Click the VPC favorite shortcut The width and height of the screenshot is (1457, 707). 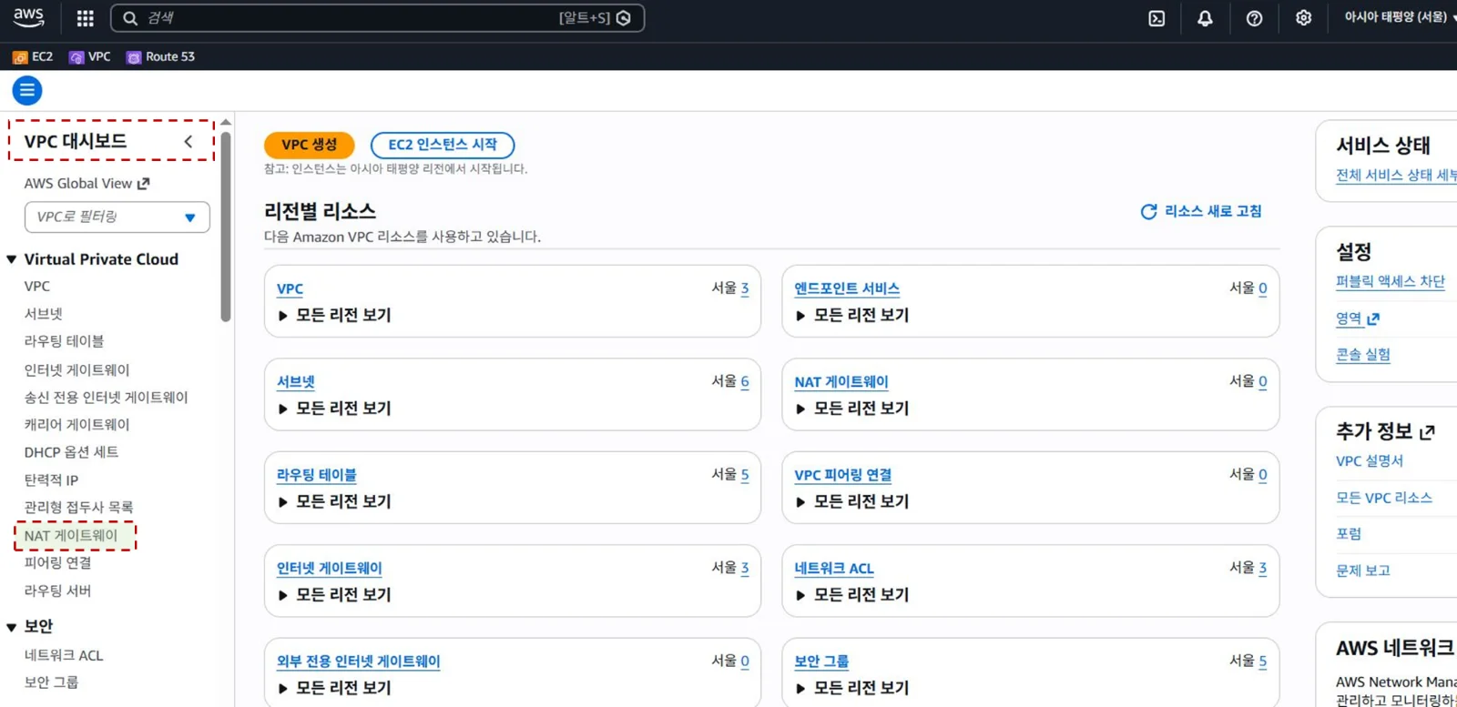point(90,56)
